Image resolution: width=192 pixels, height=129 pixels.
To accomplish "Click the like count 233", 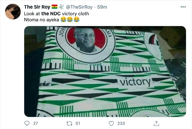I will 121,123.
